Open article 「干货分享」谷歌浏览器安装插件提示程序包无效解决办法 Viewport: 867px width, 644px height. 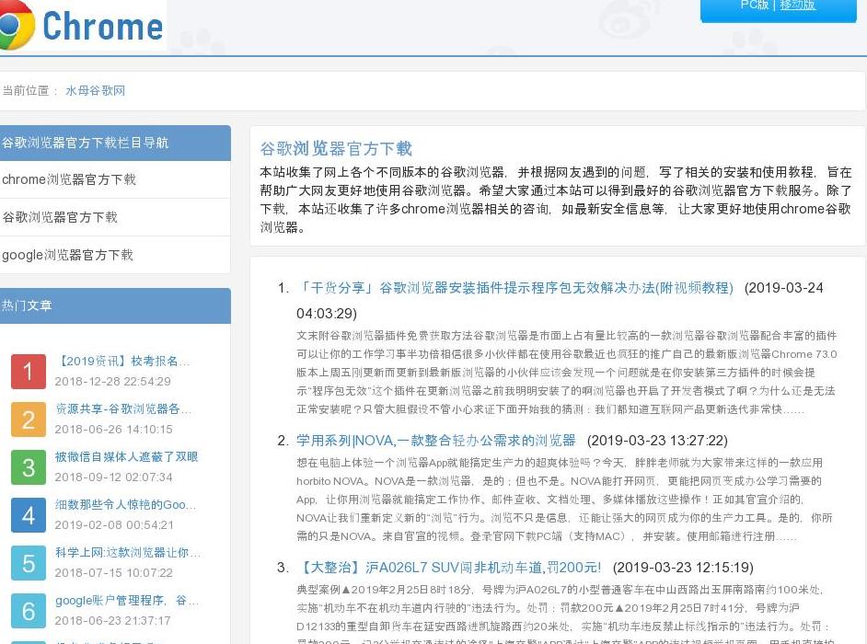point(515,288)
